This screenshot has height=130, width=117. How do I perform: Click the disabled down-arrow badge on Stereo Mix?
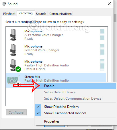click(x=18, y=84)
